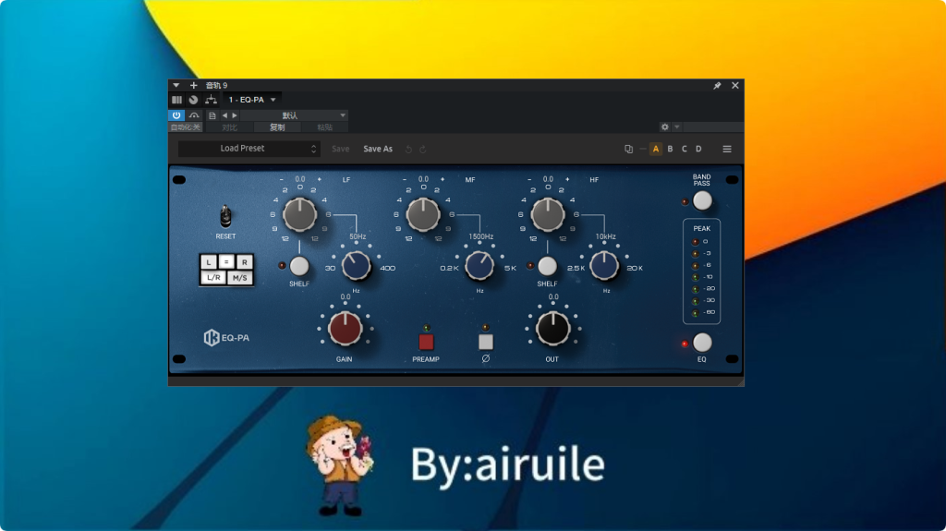Click the Save As button

tap(378, 149)
